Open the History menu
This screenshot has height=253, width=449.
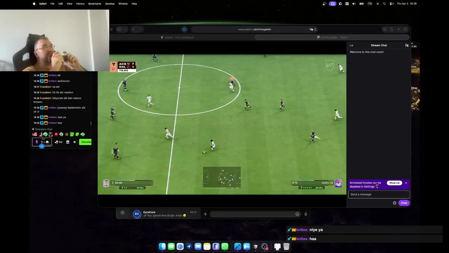tap(80, 4)
